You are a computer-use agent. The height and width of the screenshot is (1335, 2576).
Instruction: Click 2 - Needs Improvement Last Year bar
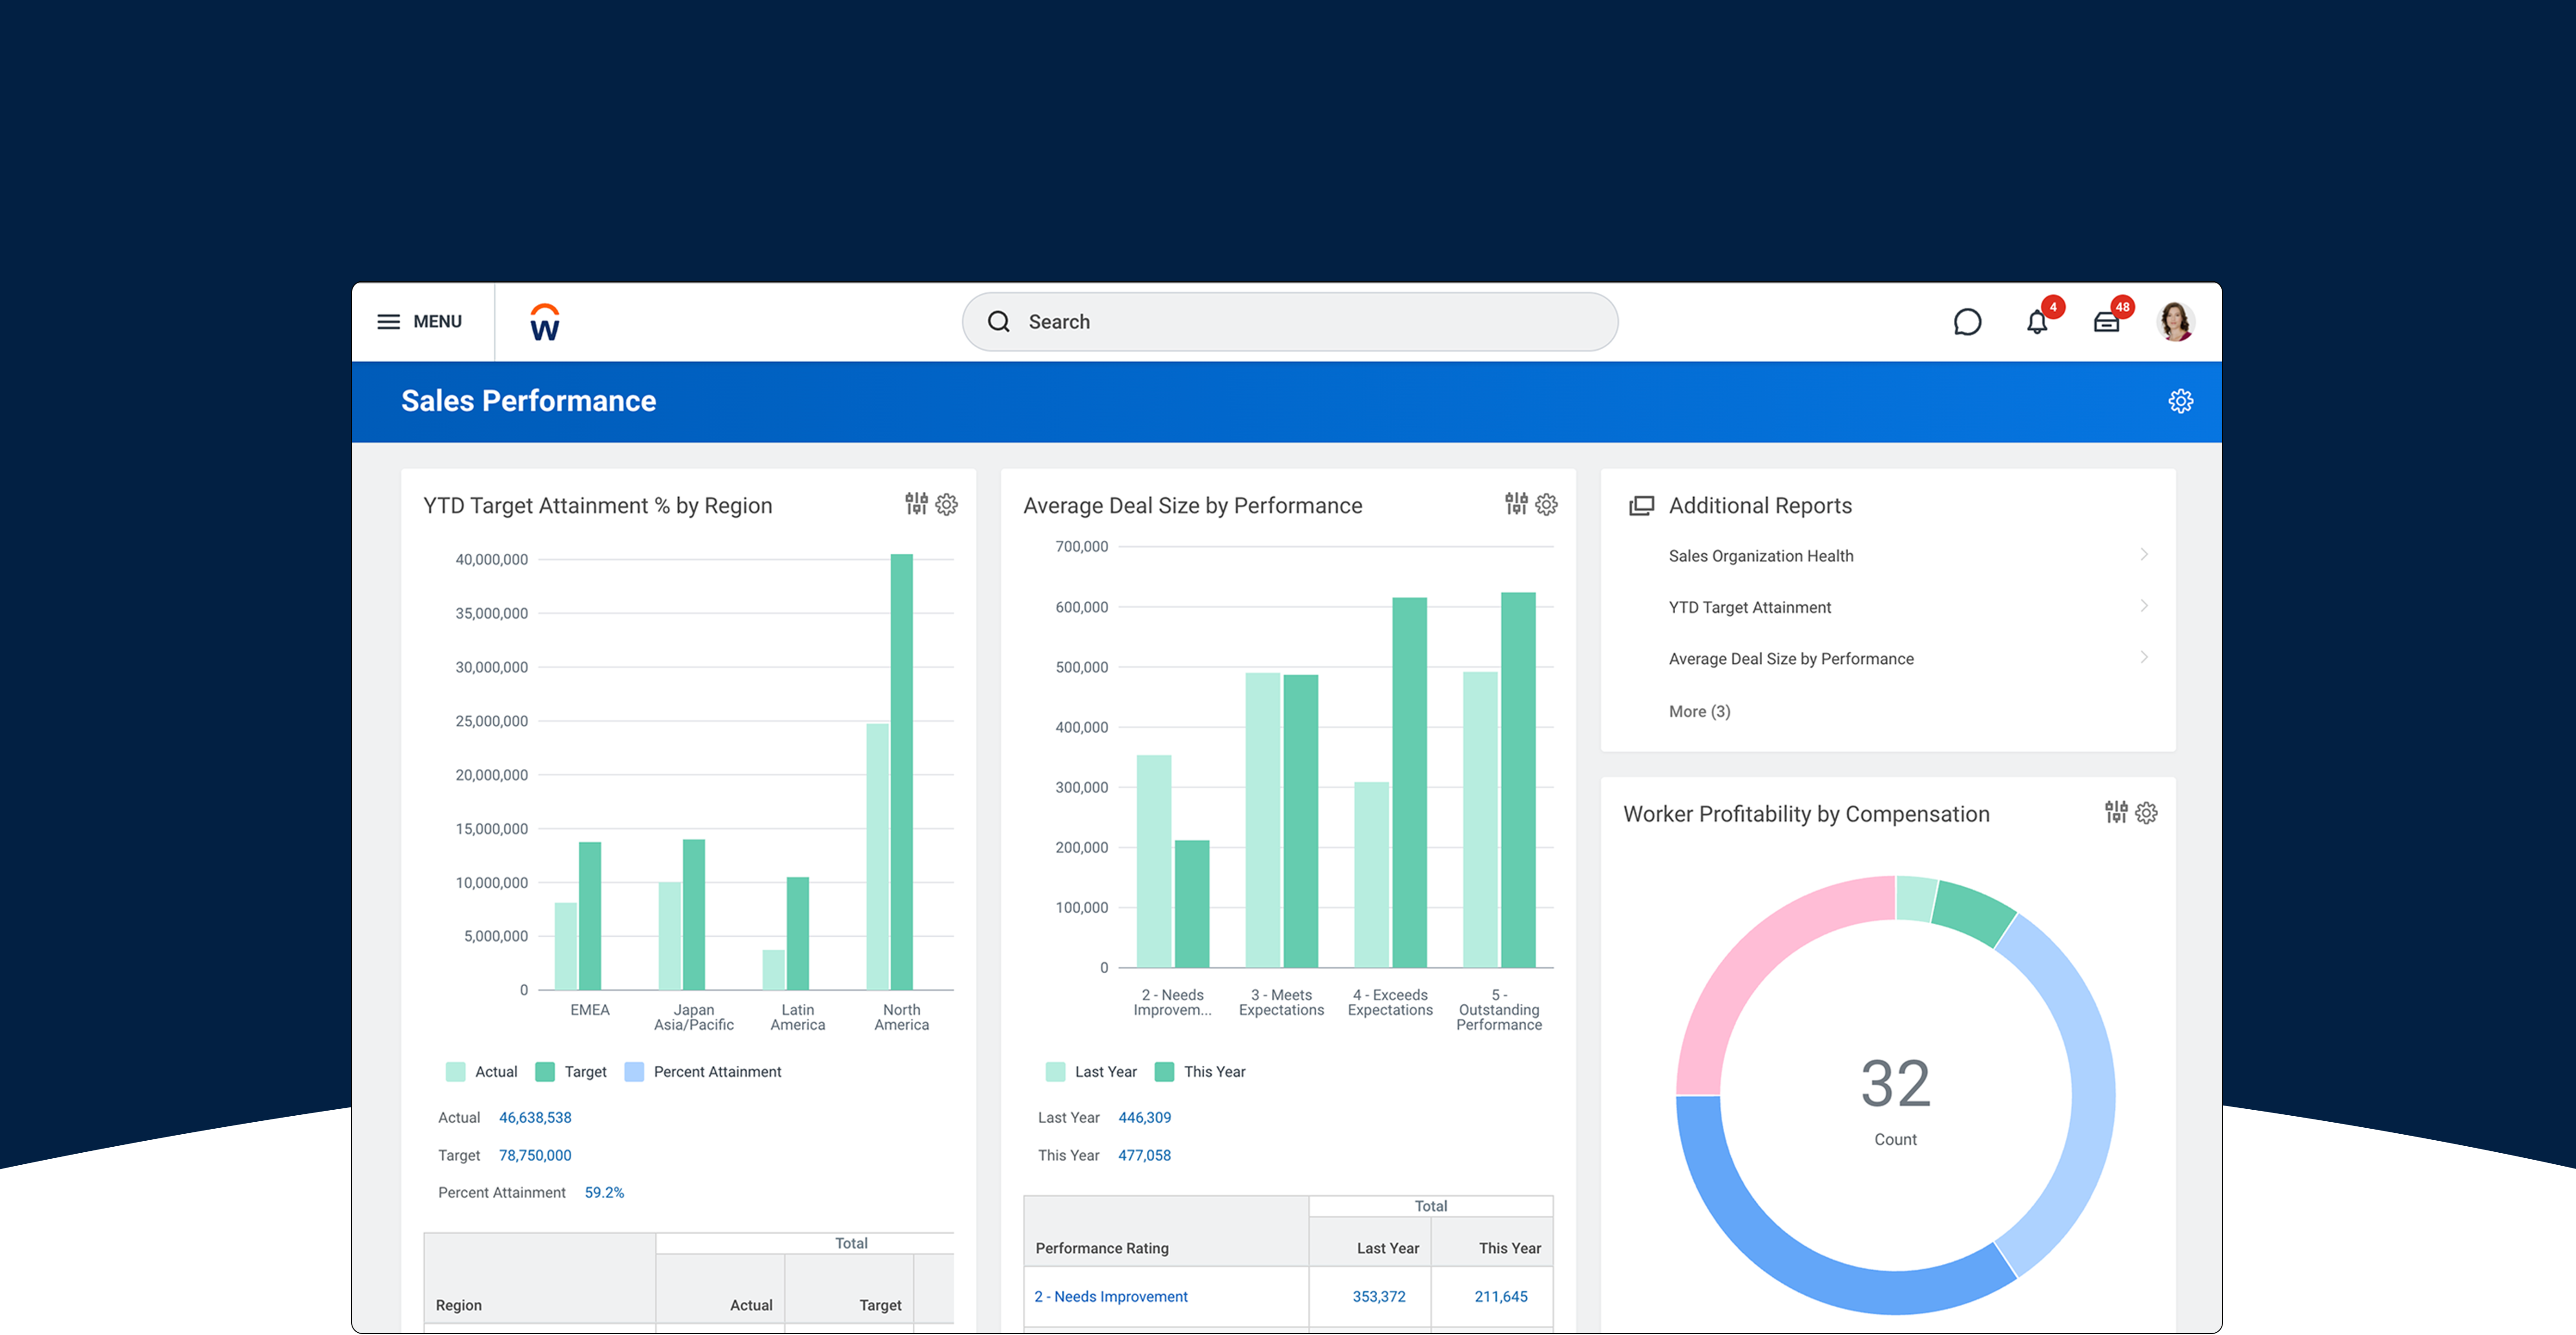(x=1154, y=861)
